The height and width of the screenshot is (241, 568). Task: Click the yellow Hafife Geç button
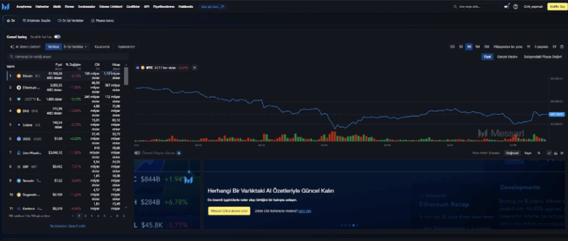557,7
